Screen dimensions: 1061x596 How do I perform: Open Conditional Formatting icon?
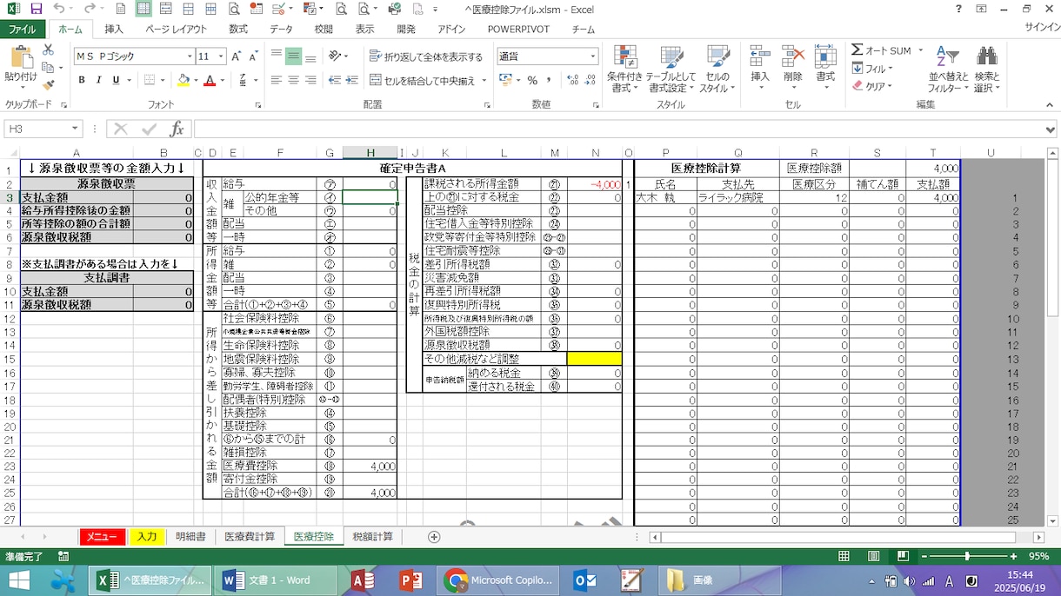pos(624,56)
